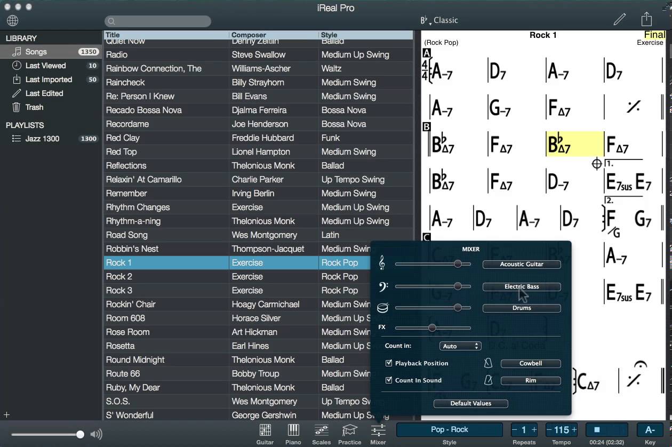Open the Piano chord diagrams tool
The image size is (672, 447).
293,434
